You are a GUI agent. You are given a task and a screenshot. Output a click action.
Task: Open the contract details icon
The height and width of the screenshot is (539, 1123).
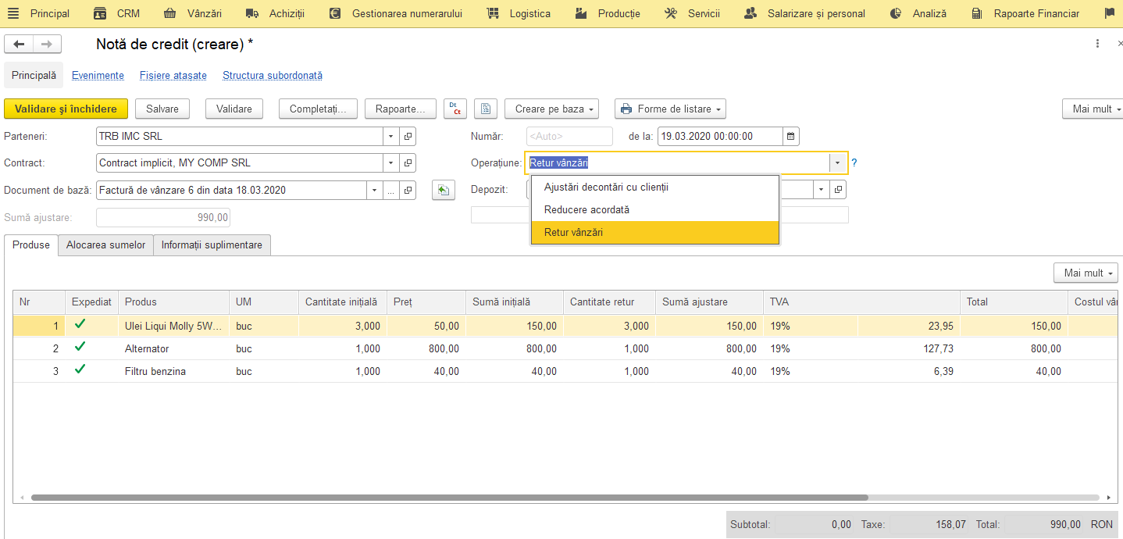[408, 163]
